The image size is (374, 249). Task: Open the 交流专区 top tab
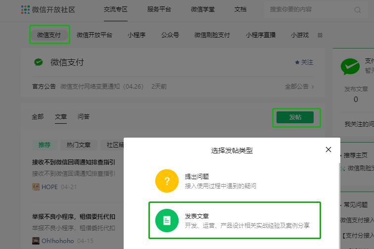[x=116, y=9]
